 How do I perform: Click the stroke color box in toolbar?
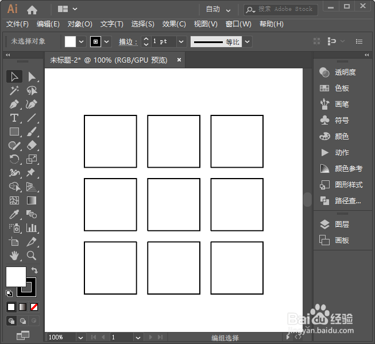click(x=32, y=292)
